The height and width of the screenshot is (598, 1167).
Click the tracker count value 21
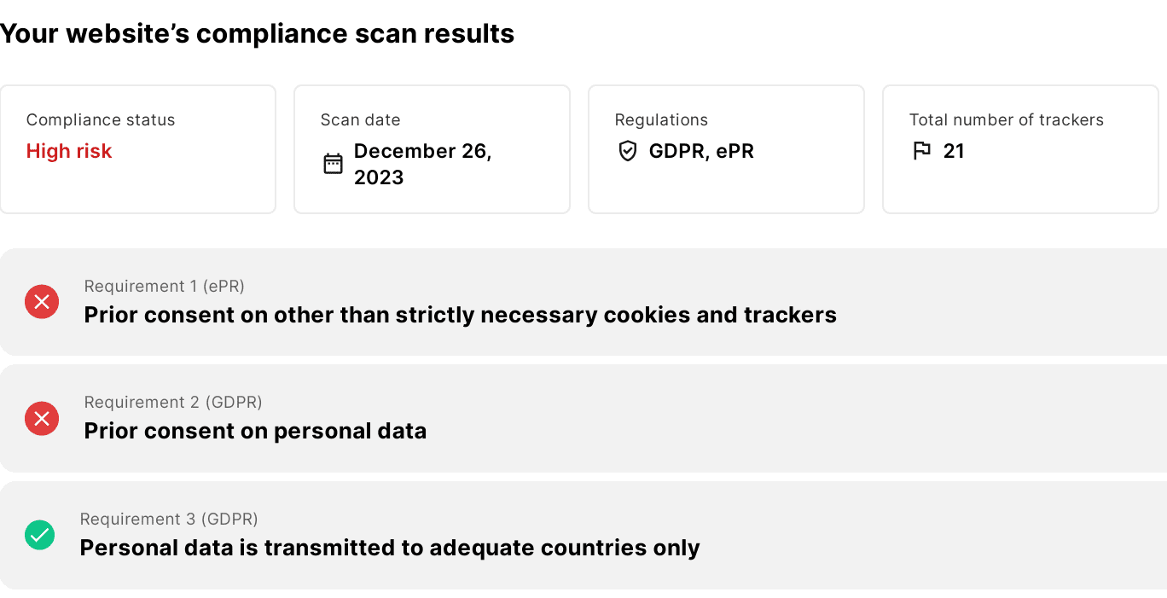[954, 151]
